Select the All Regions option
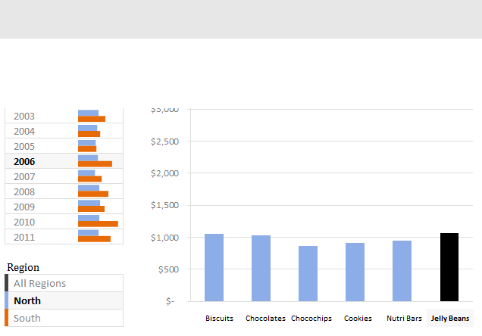482x336 pixels. click(x=39, y=283)
